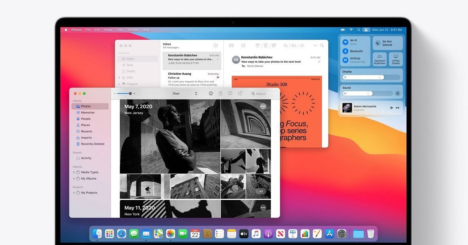Open options for the May 7, 2020 photos

click(263, 106)
